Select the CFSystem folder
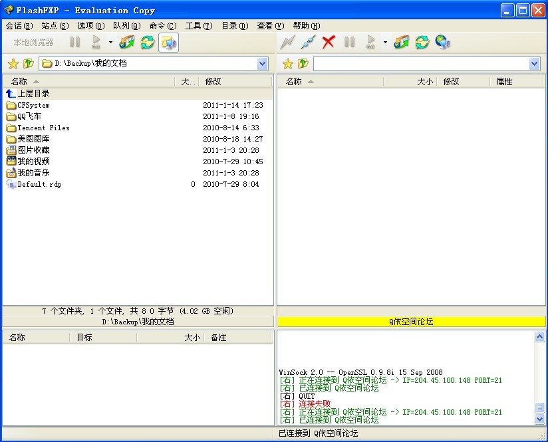 (138, 105)
